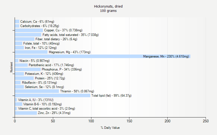
Task: Click the 'Folate, total - 10% (40mcg)' label
Action: pos(42,43)
